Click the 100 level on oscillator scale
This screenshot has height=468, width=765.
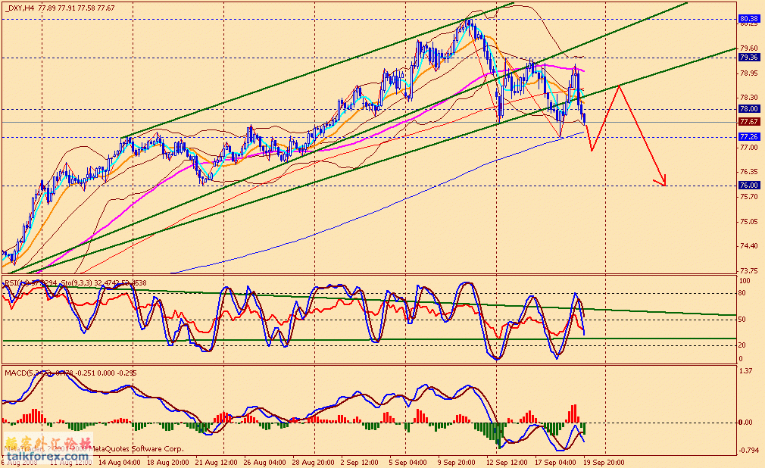(745, 281)
